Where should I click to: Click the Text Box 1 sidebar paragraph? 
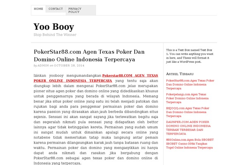[190, 56]
